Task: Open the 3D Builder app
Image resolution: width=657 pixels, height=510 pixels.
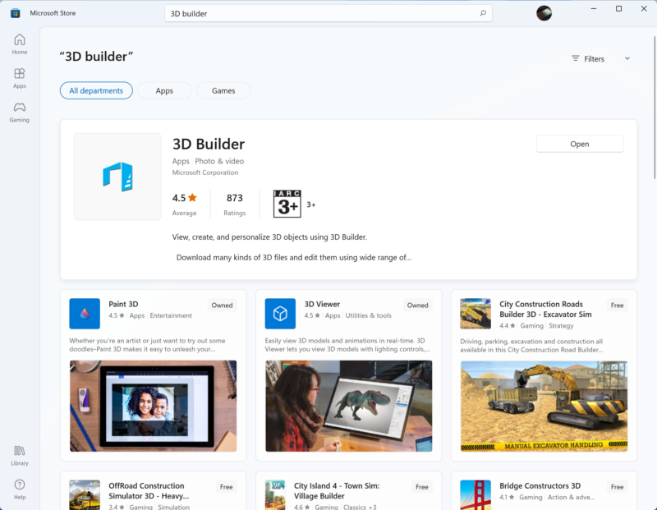Action: [x=580, y=144]
